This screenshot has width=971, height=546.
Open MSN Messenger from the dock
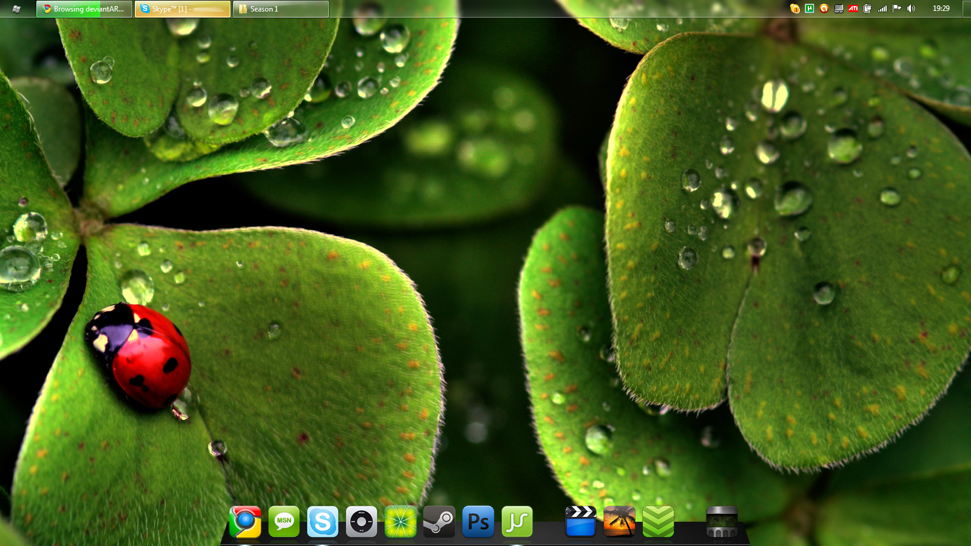click(284, 522)
